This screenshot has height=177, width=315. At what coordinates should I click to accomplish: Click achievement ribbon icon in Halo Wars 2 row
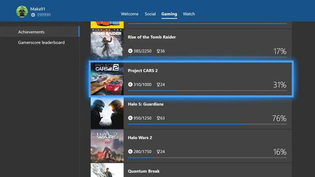pyautogui.click(x=158, y=151)
